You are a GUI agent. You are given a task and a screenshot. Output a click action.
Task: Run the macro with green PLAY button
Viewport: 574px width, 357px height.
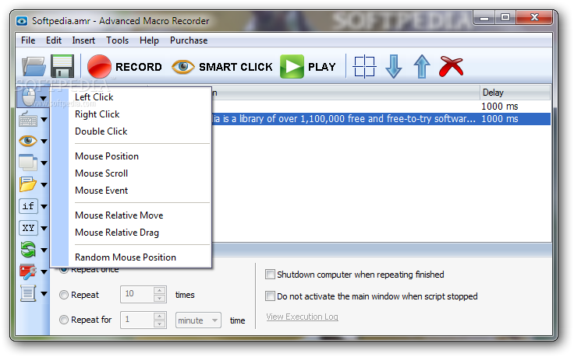point(308,66)
